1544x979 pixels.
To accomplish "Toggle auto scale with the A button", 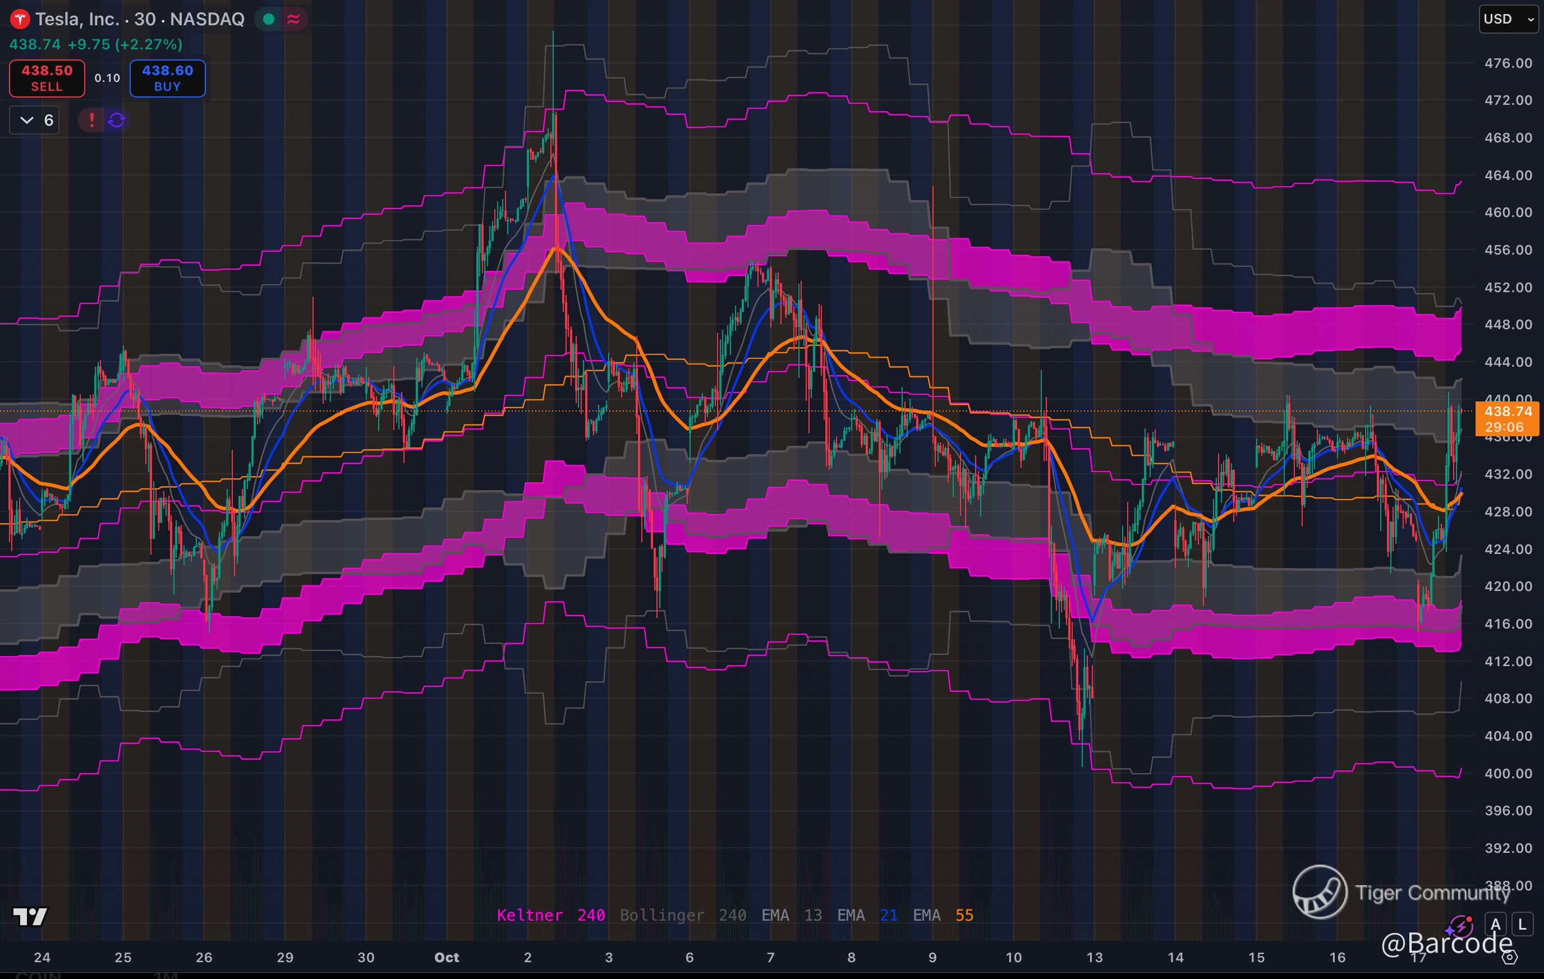I will click(x=1496, y=925).
